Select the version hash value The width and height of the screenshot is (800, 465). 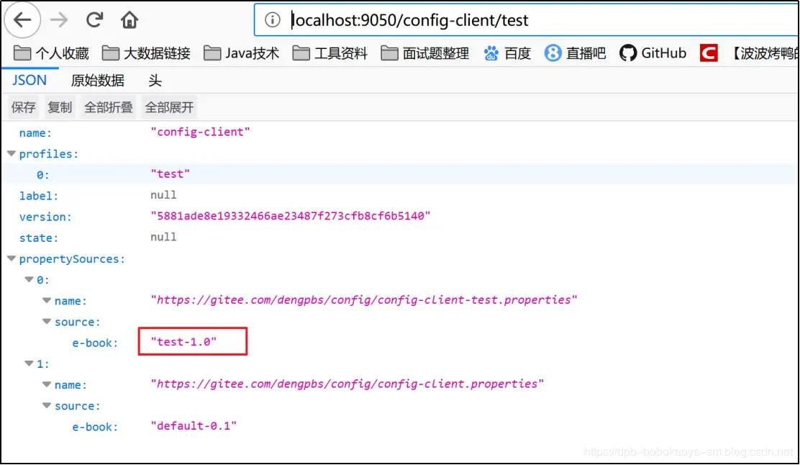pos(291,216)
